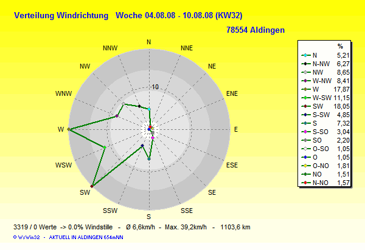
Task: Open the WsWin32 Aktuell in Aldingen footer link
Action: pyautogui.click(x=62, y=238)
